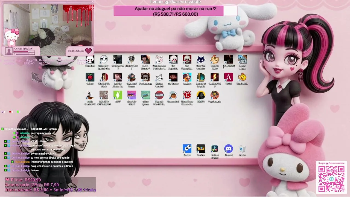This screenshot has height=197, width=350.
Task: Select the Danganronpa 2 shortcut
Action: [159, 62]
